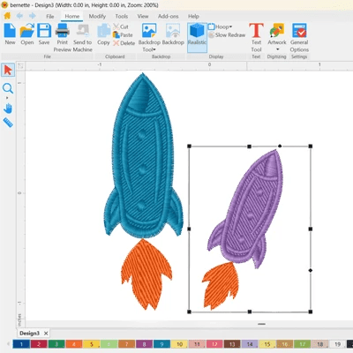This screenshot has height=353, width=353.
Task: Toggle Backdrop visibility
Action: tap(173, 34)
